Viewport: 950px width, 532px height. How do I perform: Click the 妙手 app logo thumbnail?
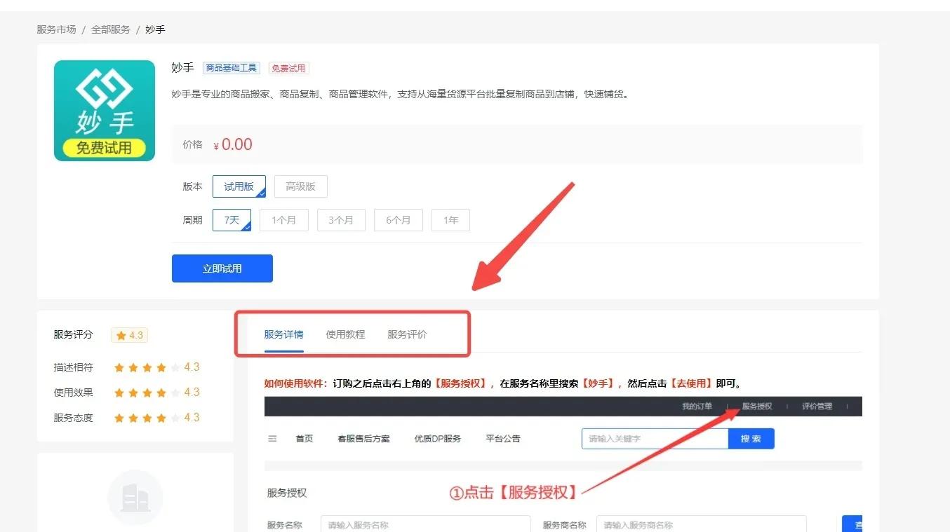click(104, 110)
